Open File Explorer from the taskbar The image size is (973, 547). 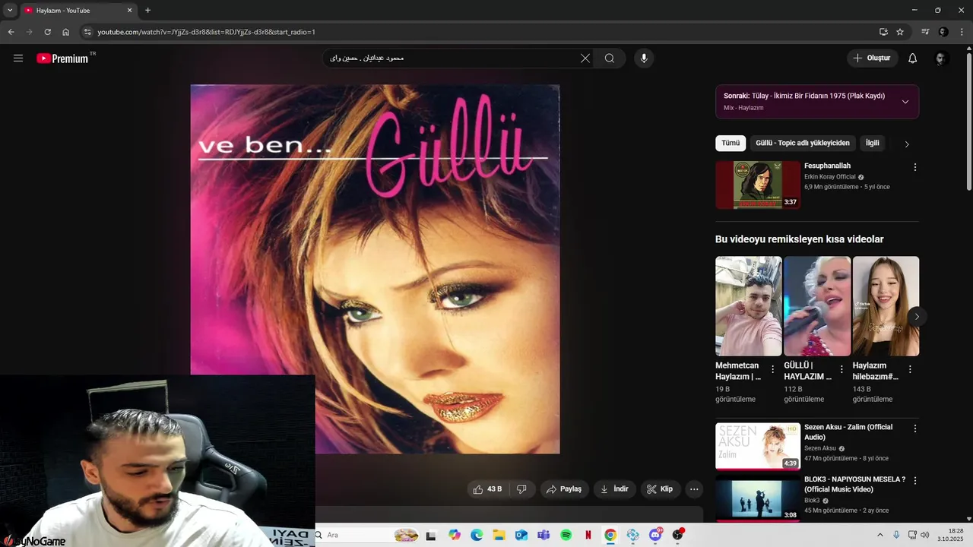(499, 535)
